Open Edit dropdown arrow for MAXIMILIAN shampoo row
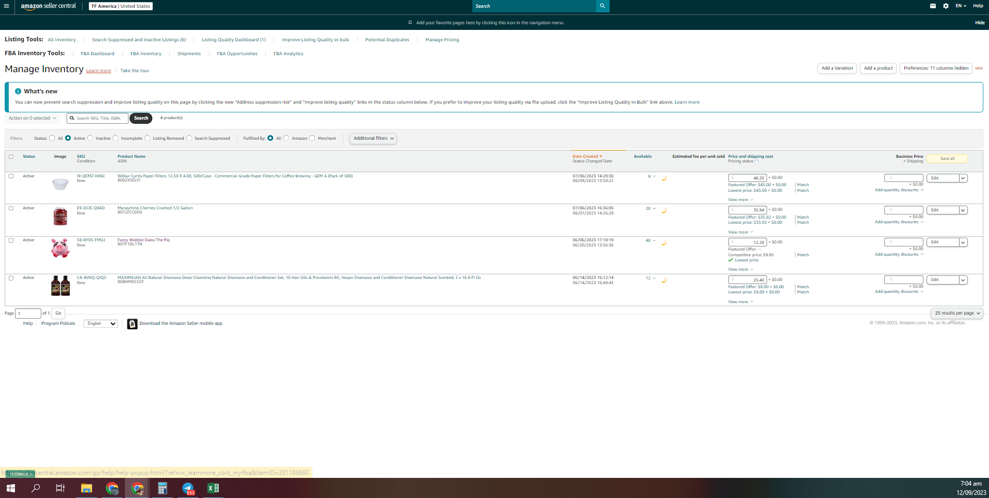The height and width of the screenshot is (498, 989). 963,280
